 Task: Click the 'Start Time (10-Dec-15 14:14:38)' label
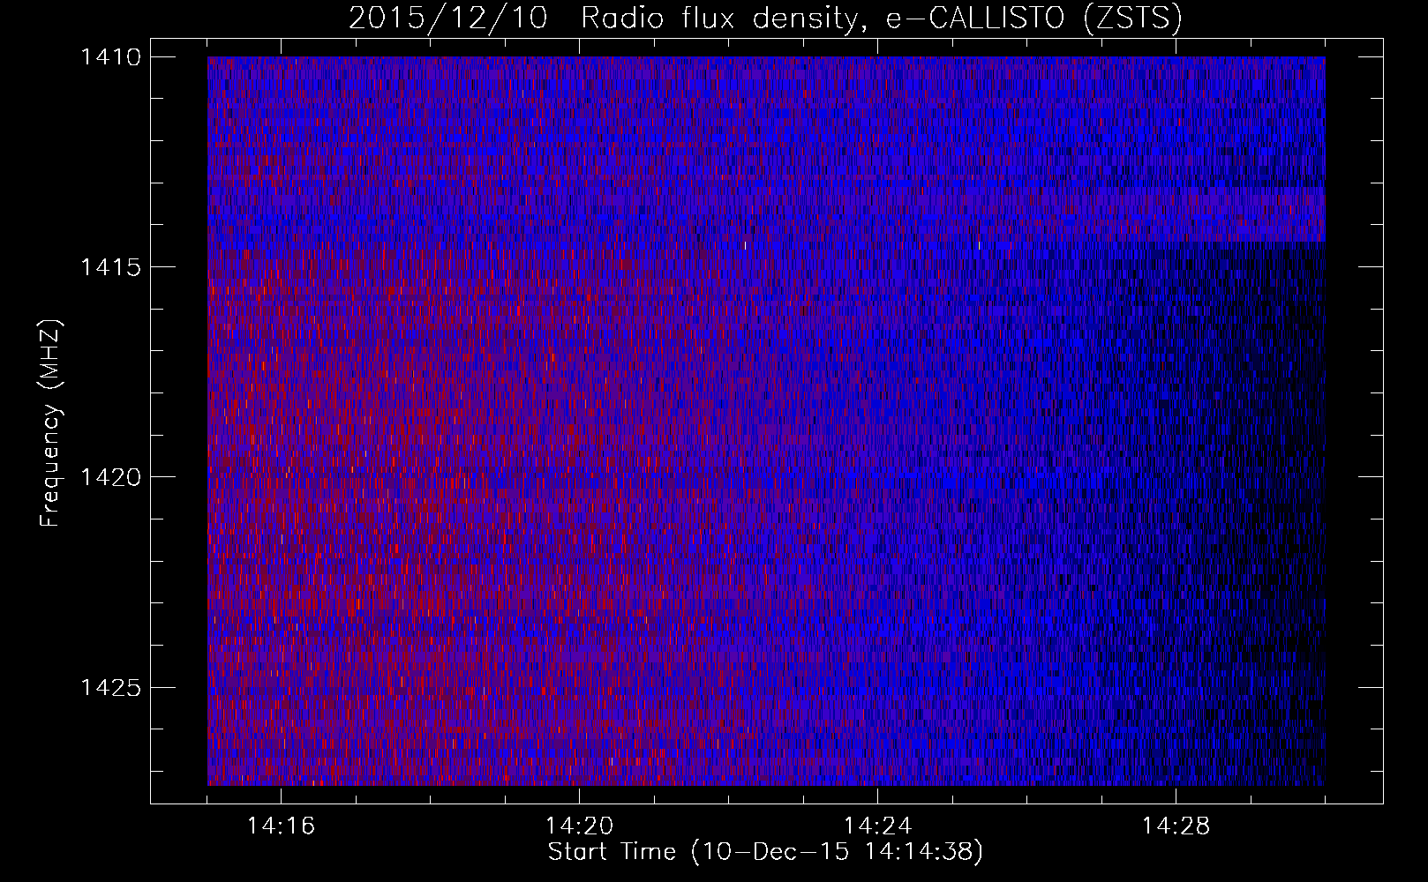[x=765, y=852]
